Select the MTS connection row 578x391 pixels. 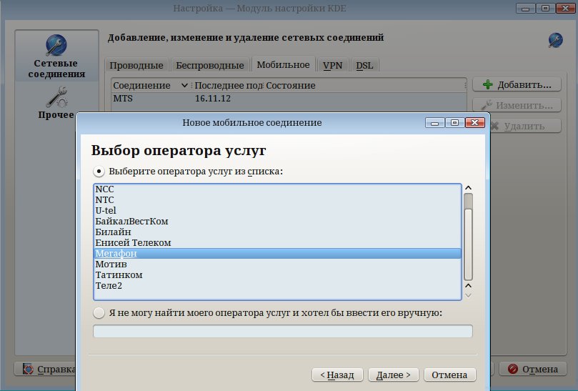click(288, 99)
